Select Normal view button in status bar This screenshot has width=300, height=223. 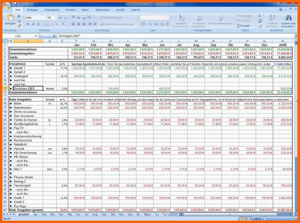click(x=242, y=219)
